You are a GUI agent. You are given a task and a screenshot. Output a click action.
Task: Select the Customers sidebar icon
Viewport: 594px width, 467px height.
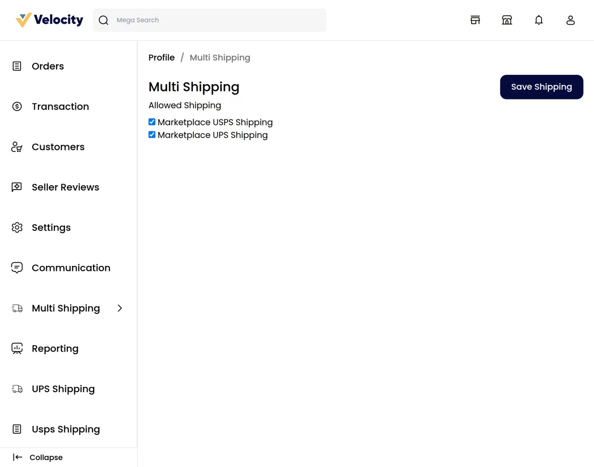click(x=17, y=147)
